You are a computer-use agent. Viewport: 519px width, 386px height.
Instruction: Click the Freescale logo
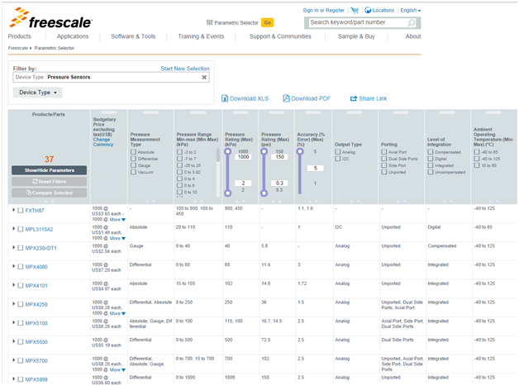pyautogui.click(x=50, y=18)
